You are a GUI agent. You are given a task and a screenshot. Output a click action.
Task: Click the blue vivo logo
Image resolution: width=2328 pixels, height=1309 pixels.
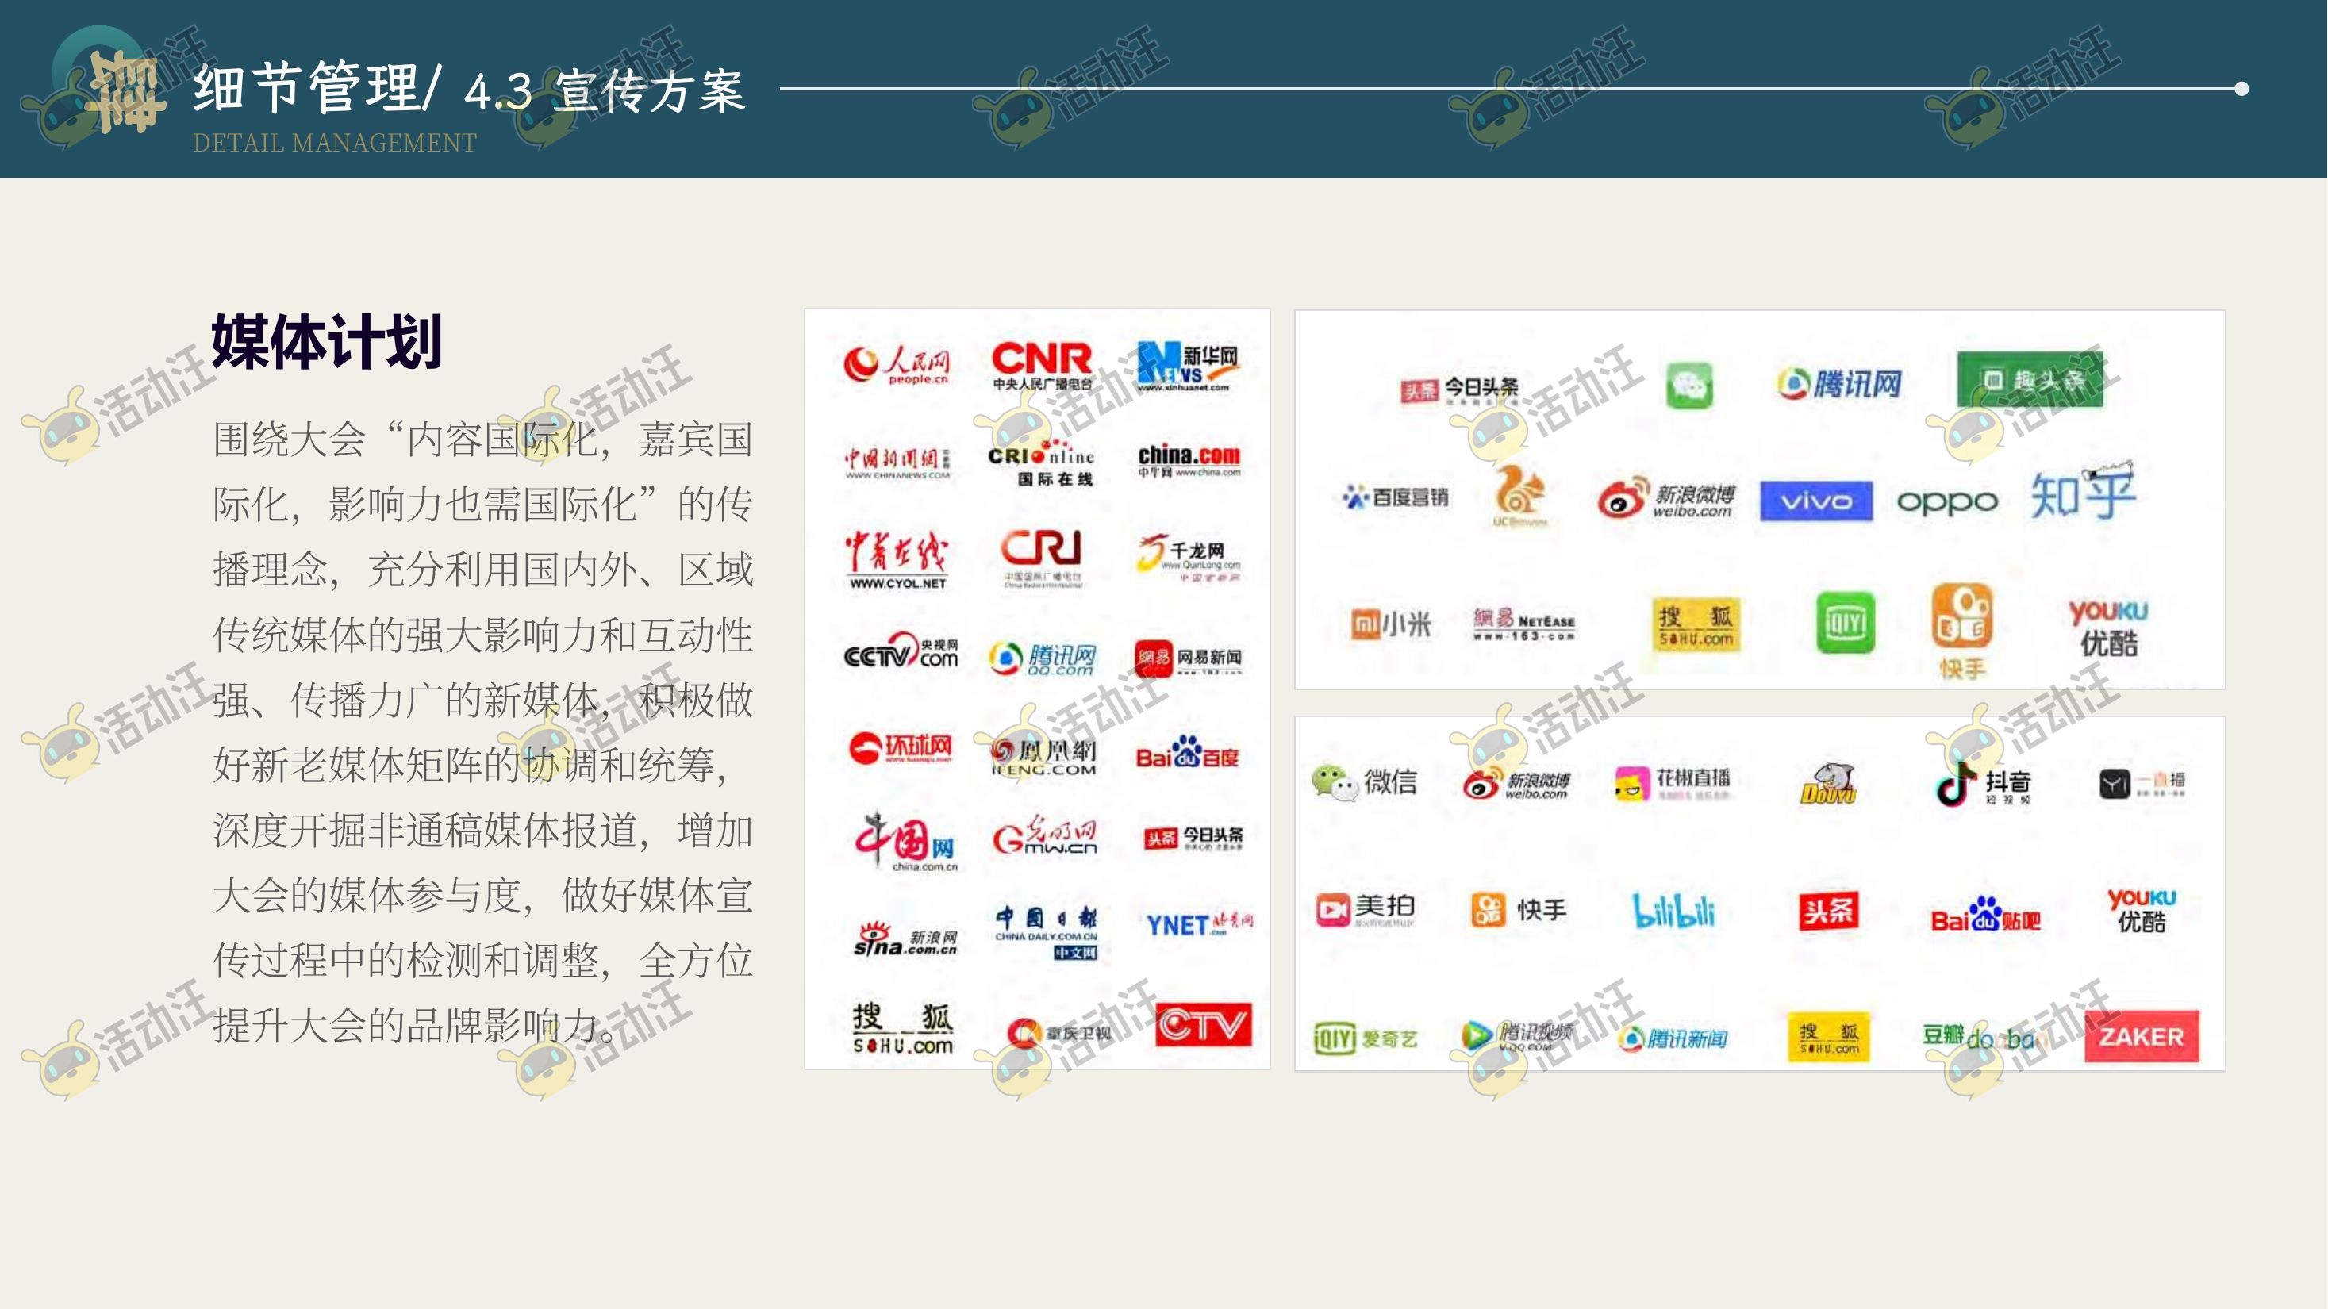pyautogui.click(x=1815, y=501)
